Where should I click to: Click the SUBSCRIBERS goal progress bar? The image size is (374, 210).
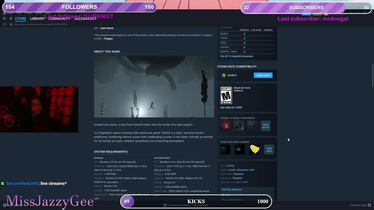[x=307, y=8]
